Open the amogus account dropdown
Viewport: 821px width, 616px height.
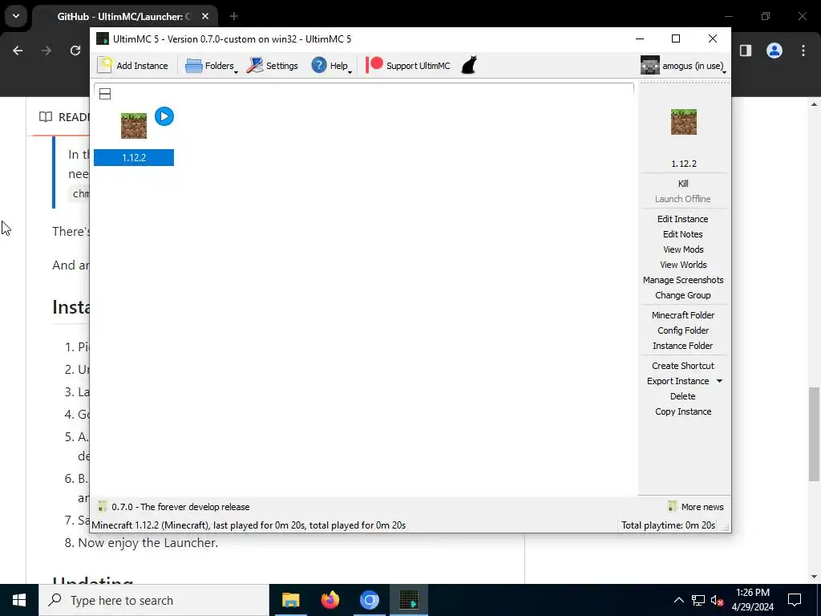[683, 66]
